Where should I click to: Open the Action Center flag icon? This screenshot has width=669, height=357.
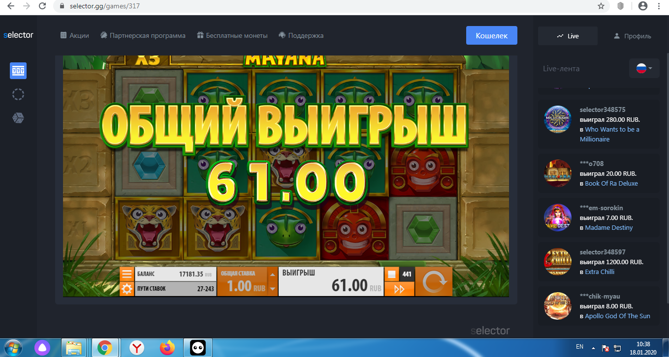click(x=605, y=348)
